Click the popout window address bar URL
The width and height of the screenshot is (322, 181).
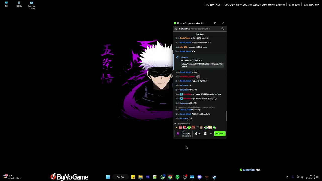(x=195, y=29)
